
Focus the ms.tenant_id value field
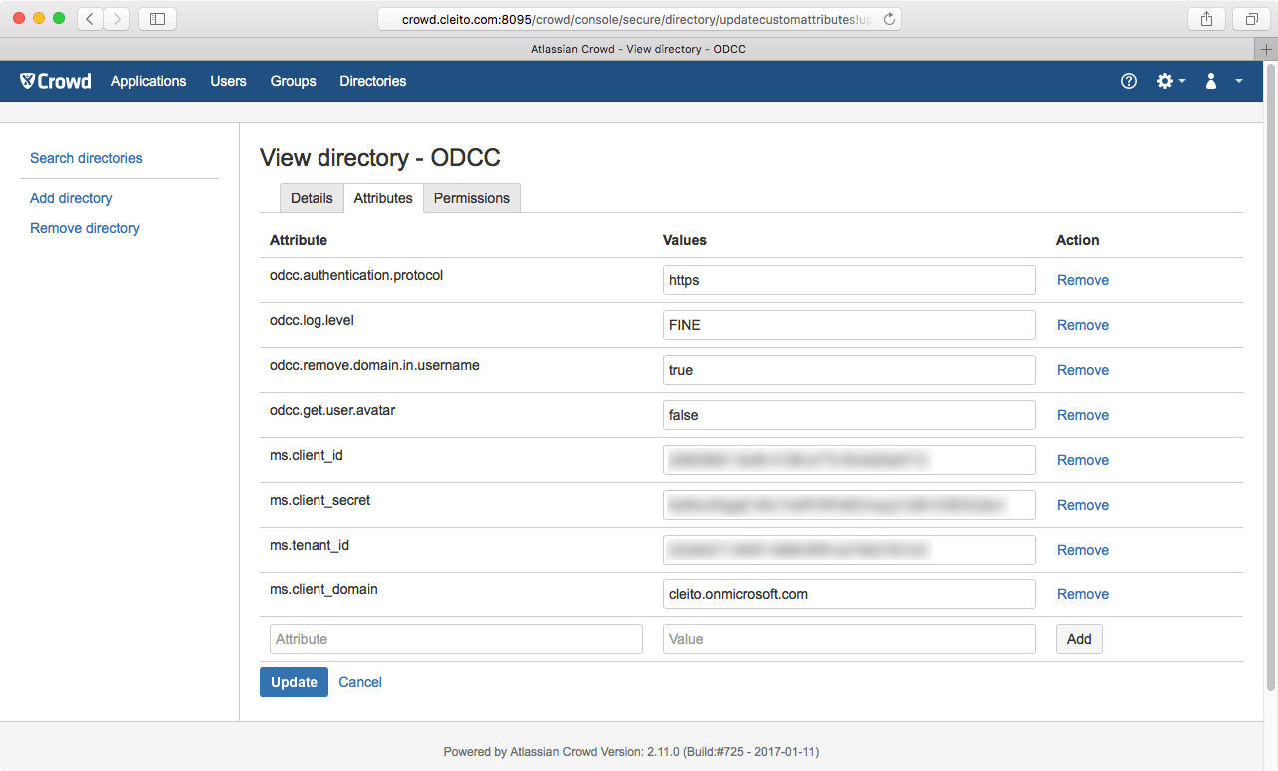pos(850,550)
